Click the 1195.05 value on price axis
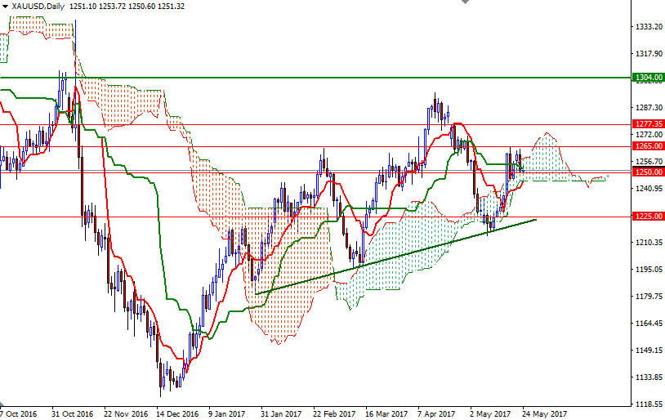 click(648, 270)
